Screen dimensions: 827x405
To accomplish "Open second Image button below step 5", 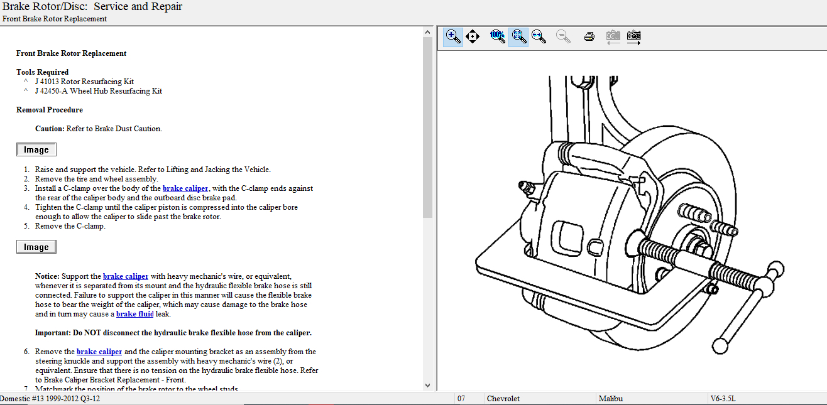I will (x=36, y=247).
